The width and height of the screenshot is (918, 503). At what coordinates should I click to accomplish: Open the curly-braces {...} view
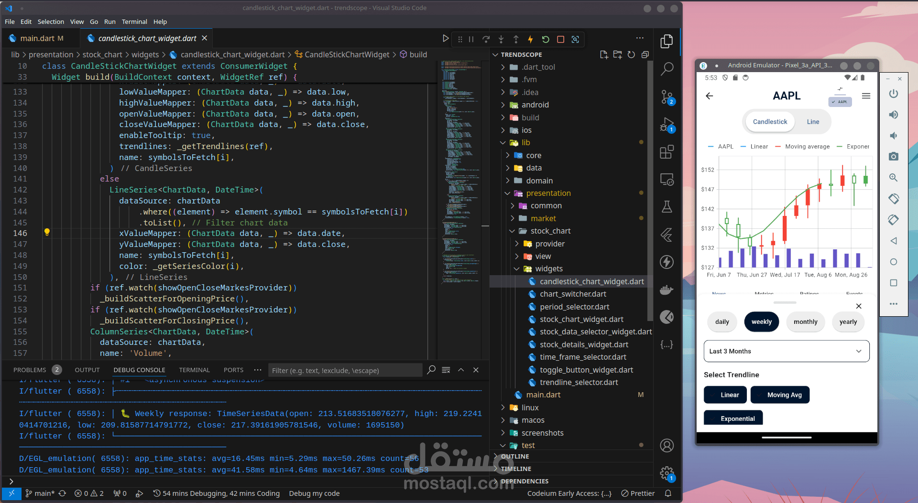coord(667,344)
